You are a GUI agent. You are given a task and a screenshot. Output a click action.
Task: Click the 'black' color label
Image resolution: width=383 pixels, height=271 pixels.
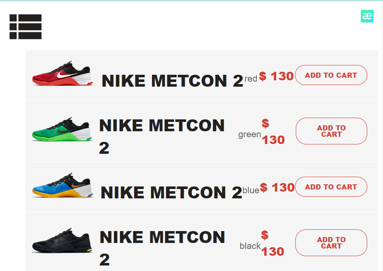pyautogui.click(x=250, y=246)
